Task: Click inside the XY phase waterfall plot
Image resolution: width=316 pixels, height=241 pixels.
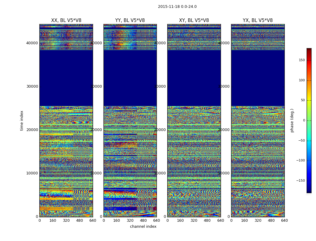Action: click(194, 120)
